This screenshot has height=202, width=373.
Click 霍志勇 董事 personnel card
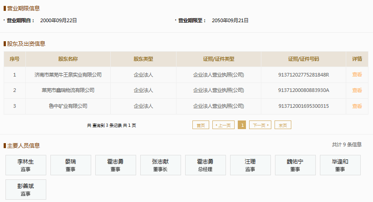(x=115, y=165)
